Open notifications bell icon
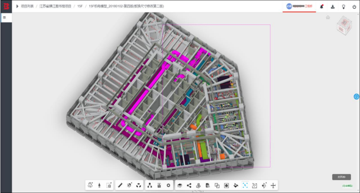 pos(321,6)
